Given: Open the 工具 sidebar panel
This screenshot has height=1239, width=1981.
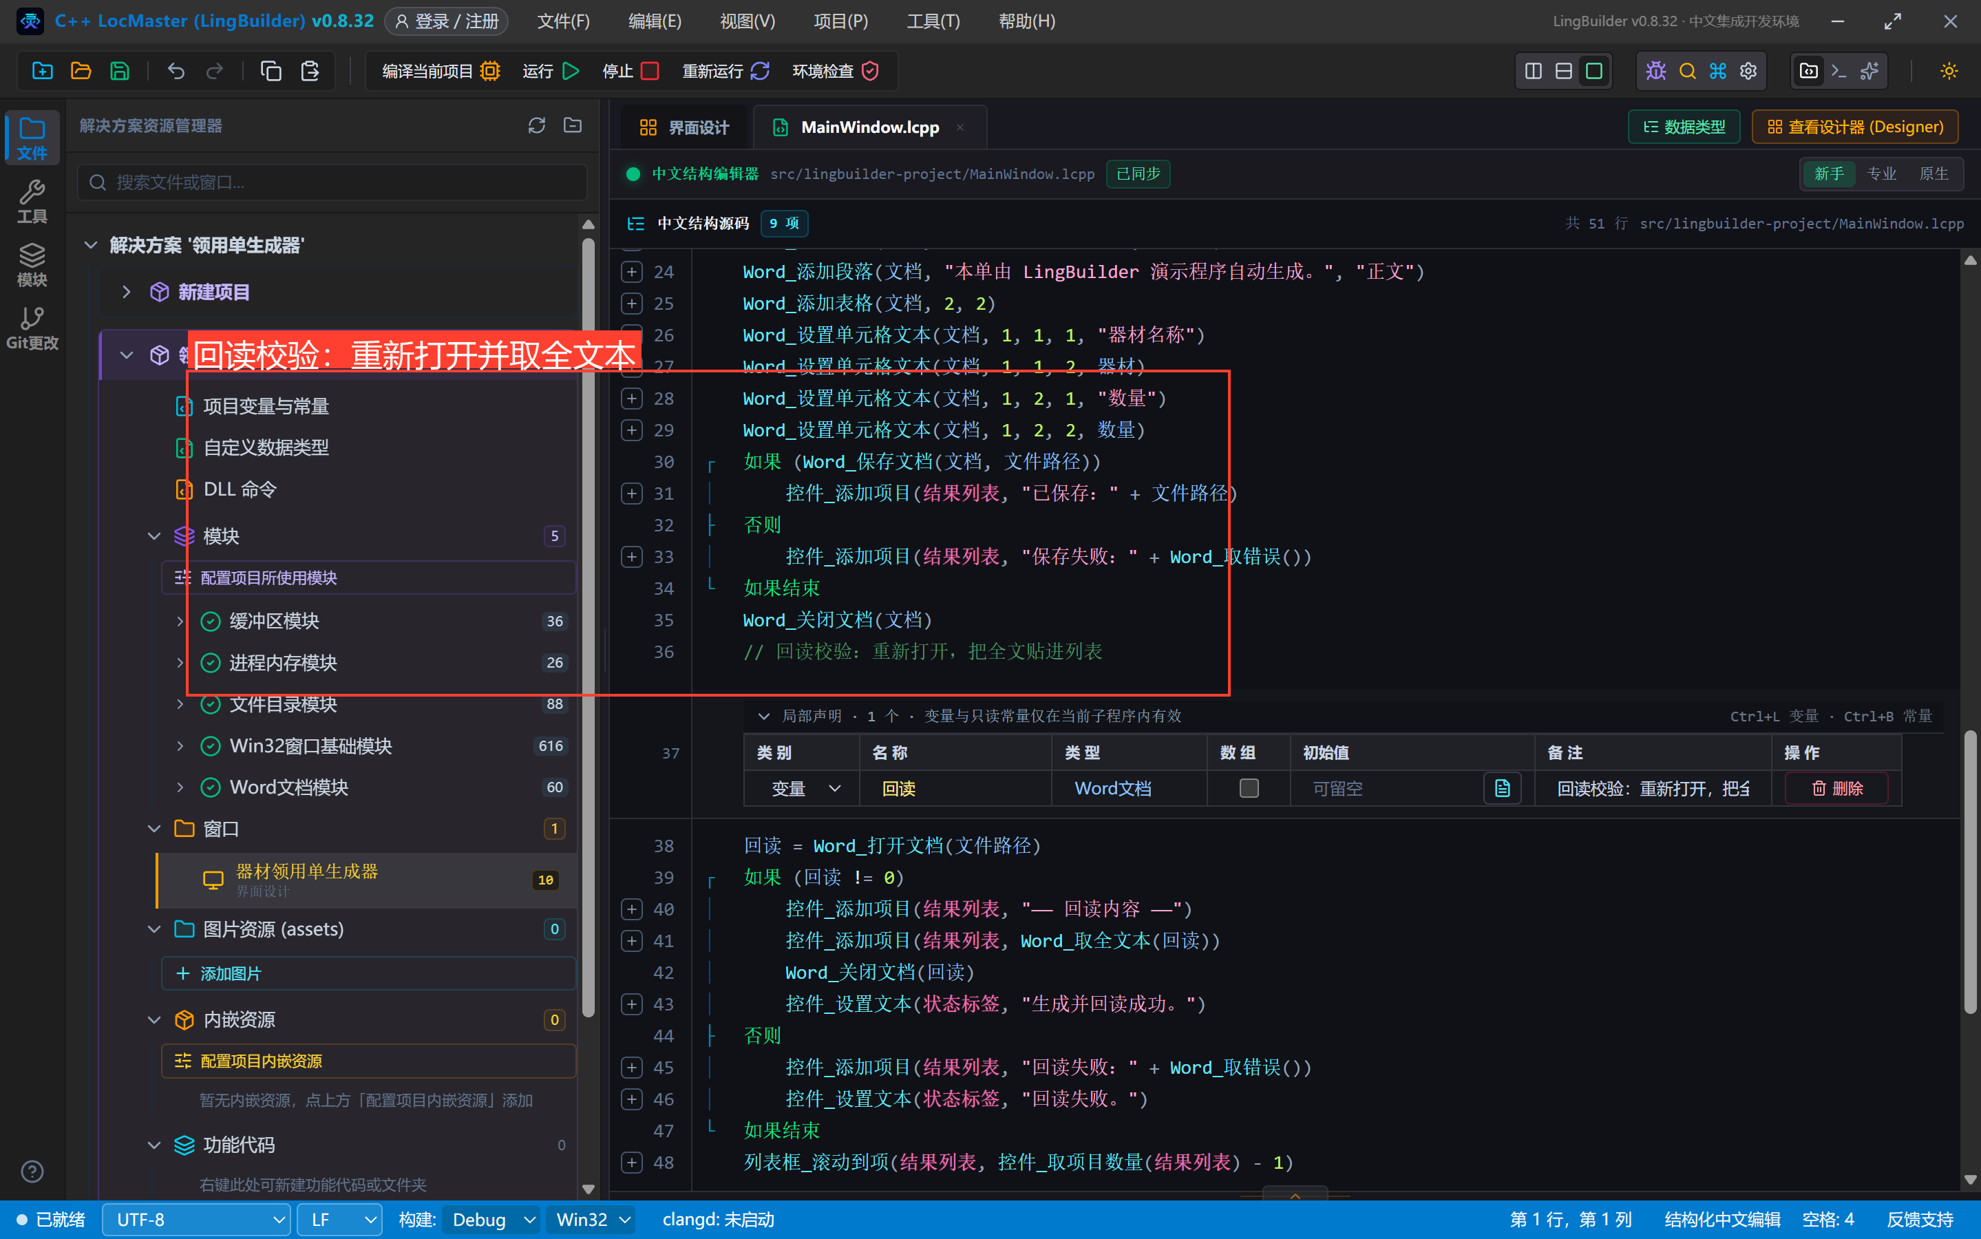Looking at the screenshot, I should point(32,202).
